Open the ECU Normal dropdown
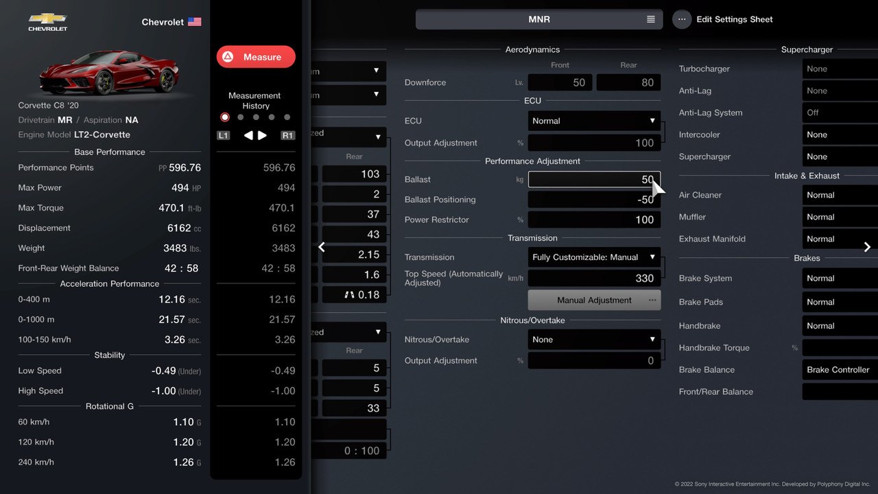 (594, 121)
